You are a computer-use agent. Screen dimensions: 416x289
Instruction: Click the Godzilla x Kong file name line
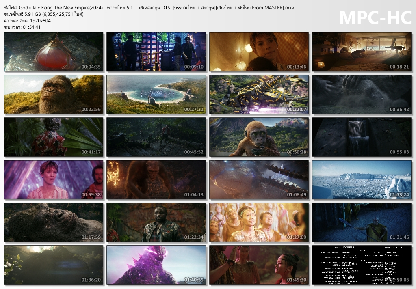[x=149, y=8]
